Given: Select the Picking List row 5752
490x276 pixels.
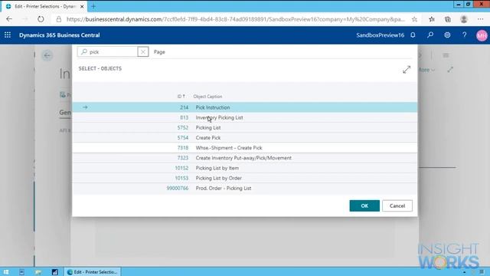Looking at the screenshot, I should click(x=245, y=128).
